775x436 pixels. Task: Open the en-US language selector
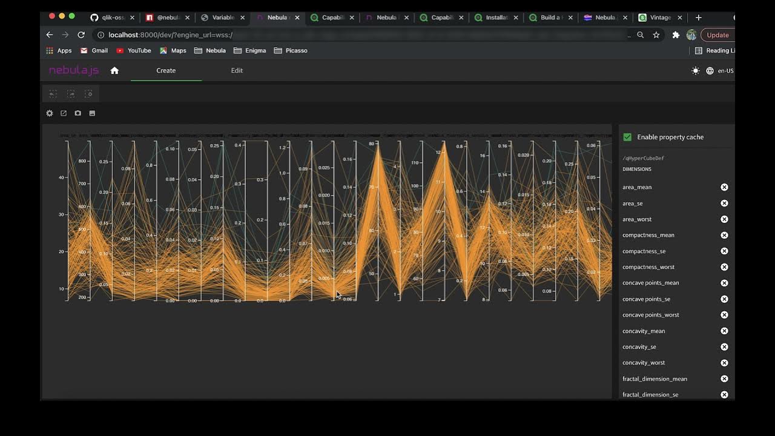[720, 71]
